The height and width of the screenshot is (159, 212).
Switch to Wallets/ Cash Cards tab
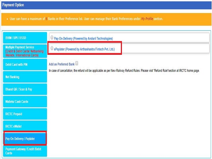tap(25, 101)
